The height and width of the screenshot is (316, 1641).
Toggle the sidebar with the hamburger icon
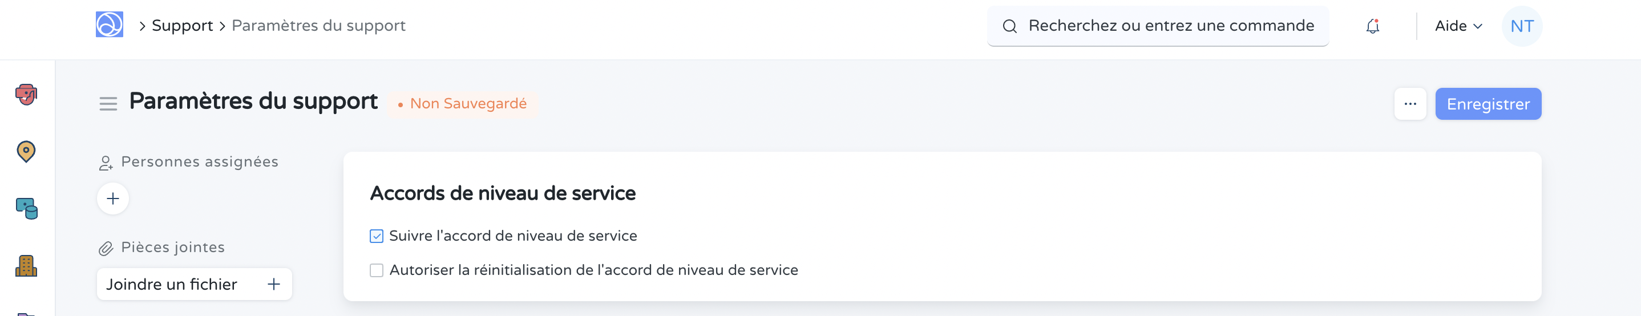coord(108,104)
